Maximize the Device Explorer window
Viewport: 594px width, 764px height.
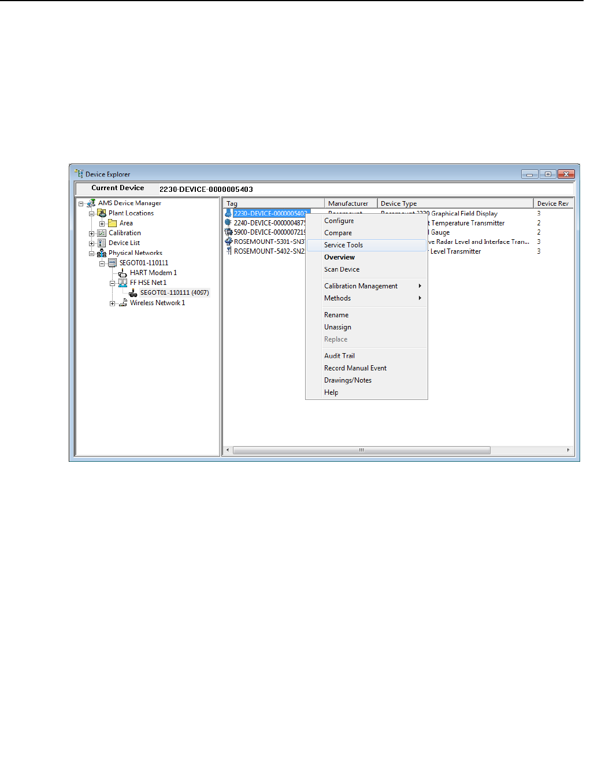click(x=548, y=174)
